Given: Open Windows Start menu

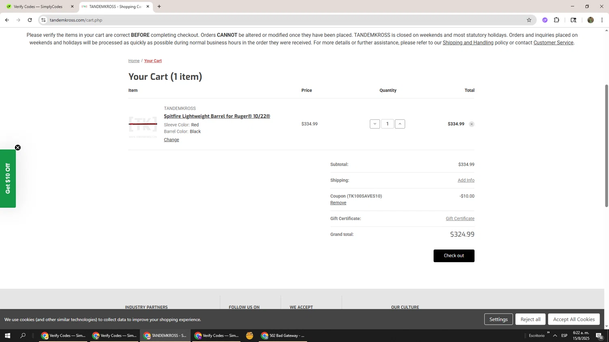Looking at the screenshot, I should (x=7, y=336).
